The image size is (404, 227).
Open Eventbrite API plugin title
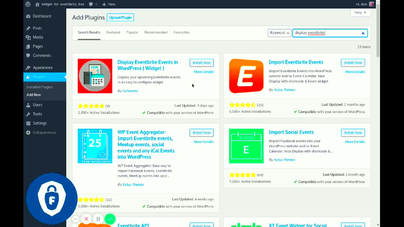pos(133,225)
